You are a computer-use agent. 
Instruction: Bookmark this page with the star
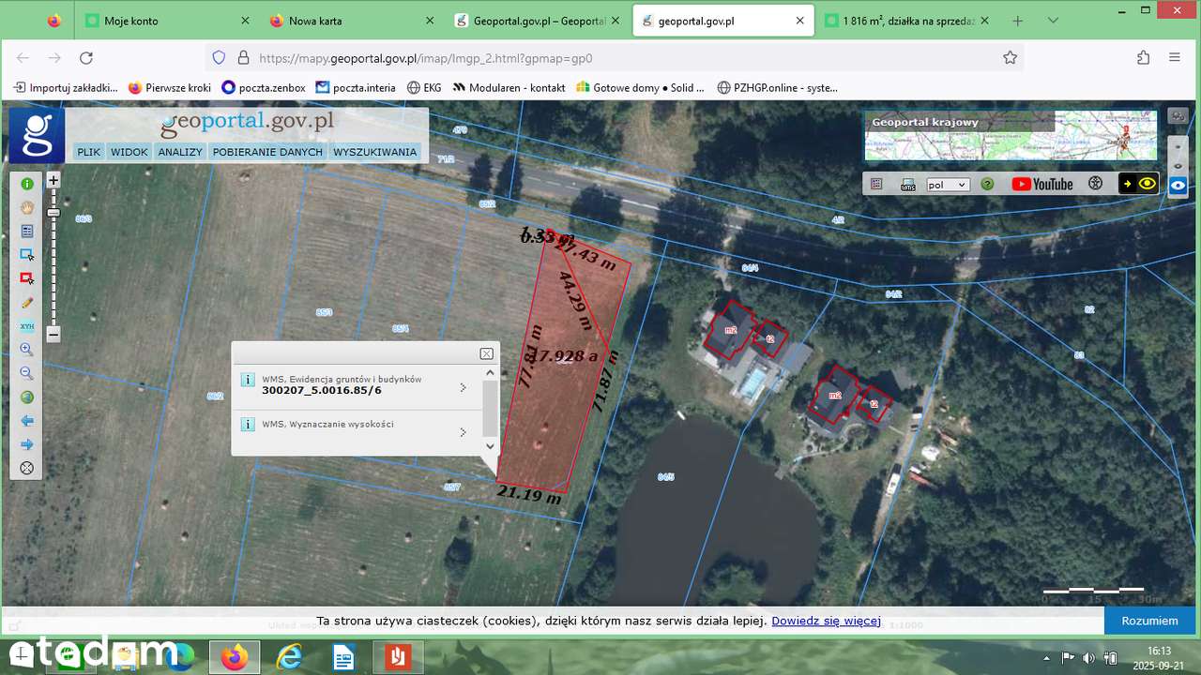pos(1010,58)
